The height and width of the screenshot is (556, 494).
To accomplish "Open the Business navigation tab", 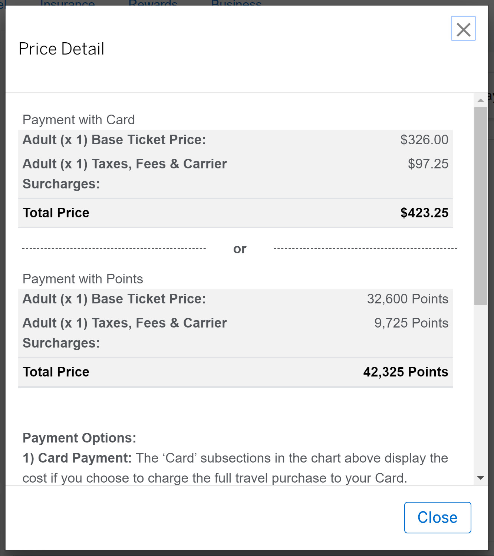I will (x=236, y=3).
